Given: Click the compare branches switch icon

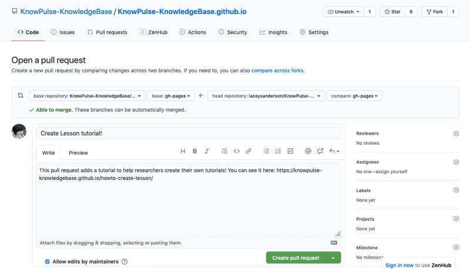Looking at the screenshot, I should tap(21, 96).
